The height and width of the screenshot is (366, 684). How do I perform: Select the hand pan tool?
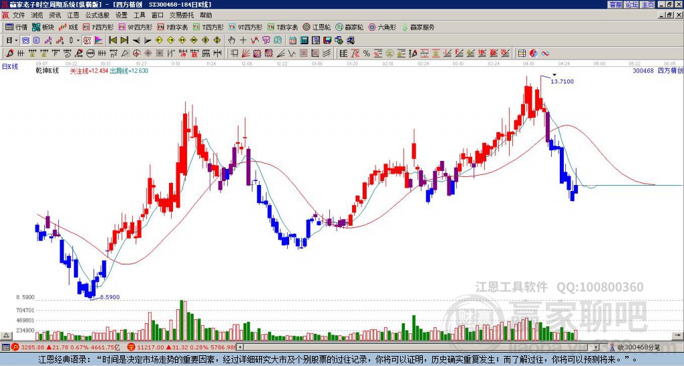click(232, 41)
